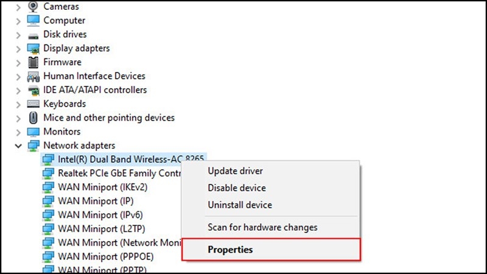Click the Realtek PCIe GbE adapter icon
Image resolution: width=487 pixels, height=274 pixels.
[x=48, y=173]
